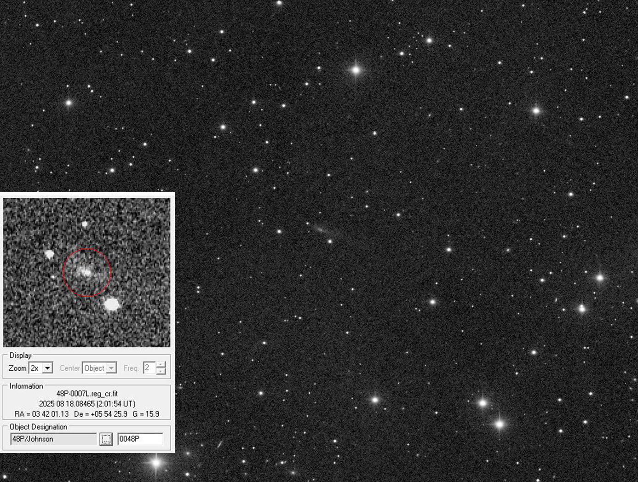Click the observation date 2025 08 18.08465 text
Image resolution: width=638 pixels, height=482 pixels.
[87, 404]
